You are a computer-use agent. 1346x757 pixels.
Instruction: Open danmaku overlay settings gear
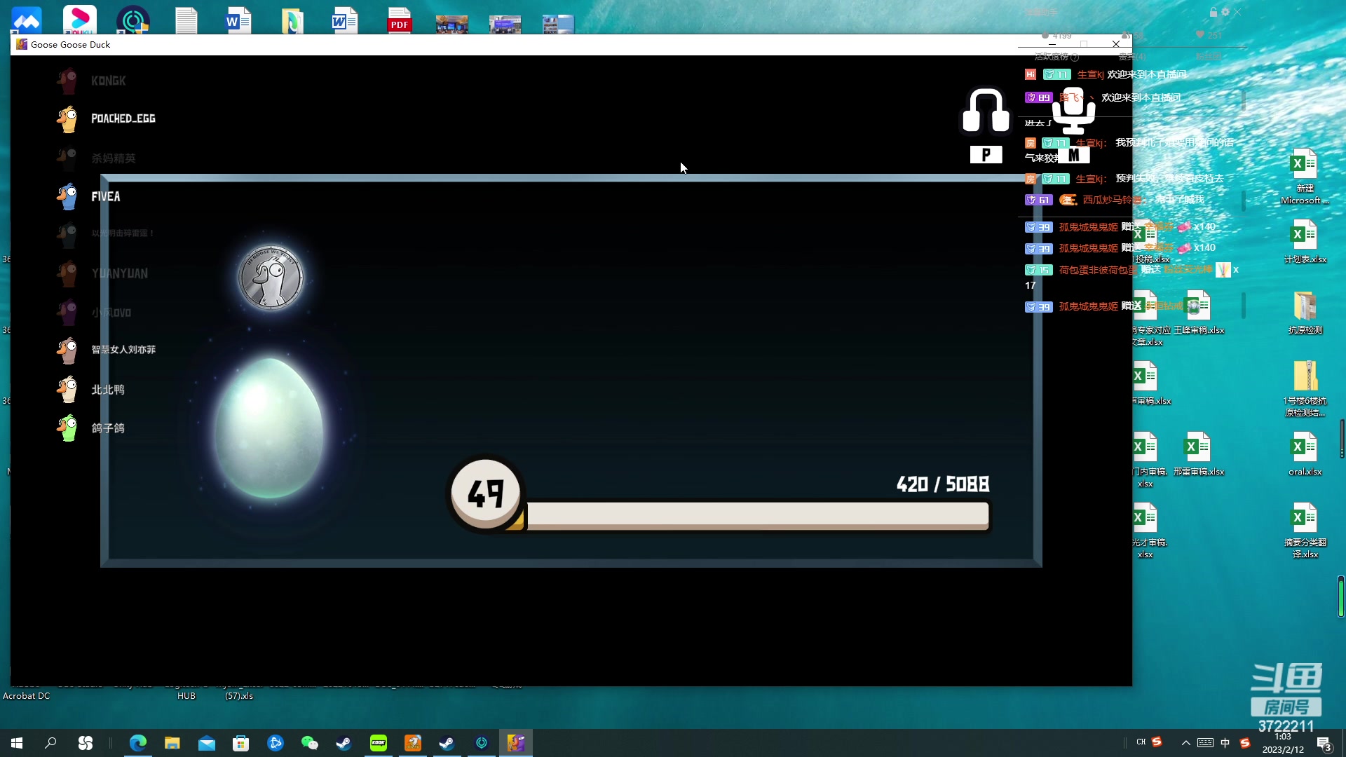click(1225, 12)
